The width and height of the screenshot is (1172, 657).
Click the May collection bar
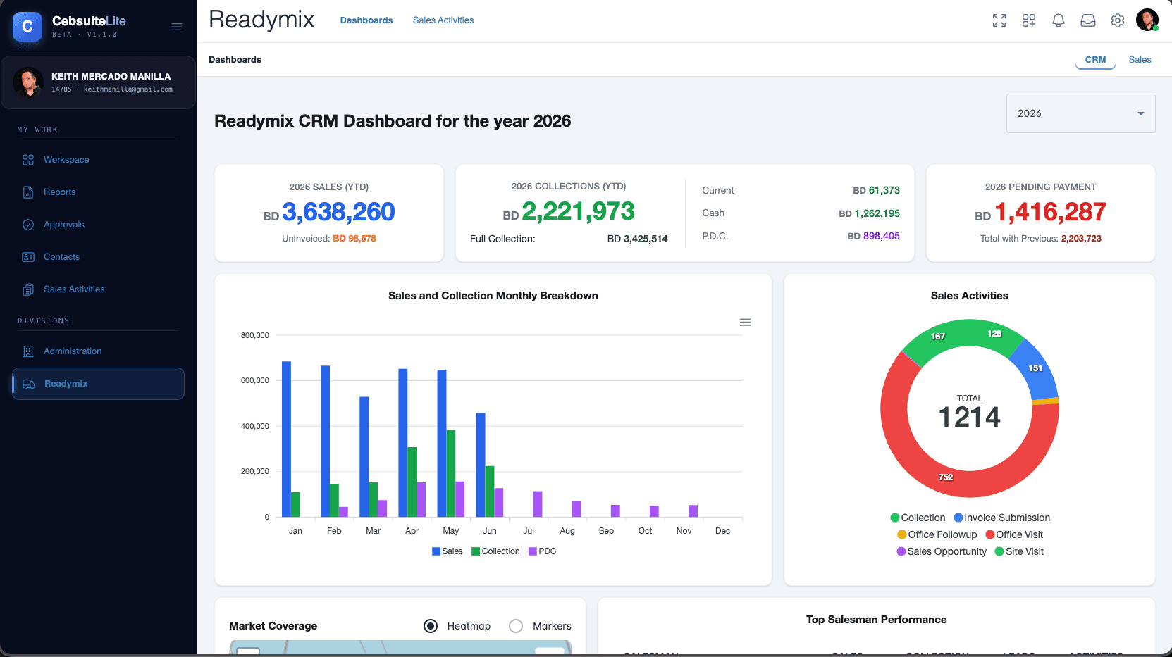451,473
